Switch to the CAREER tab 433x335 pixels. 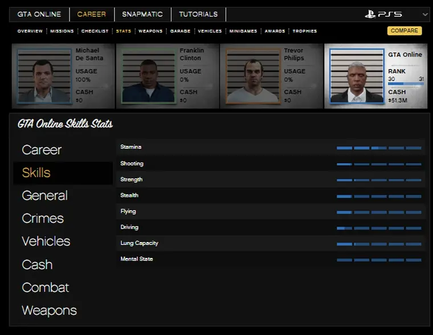point(91,14)
